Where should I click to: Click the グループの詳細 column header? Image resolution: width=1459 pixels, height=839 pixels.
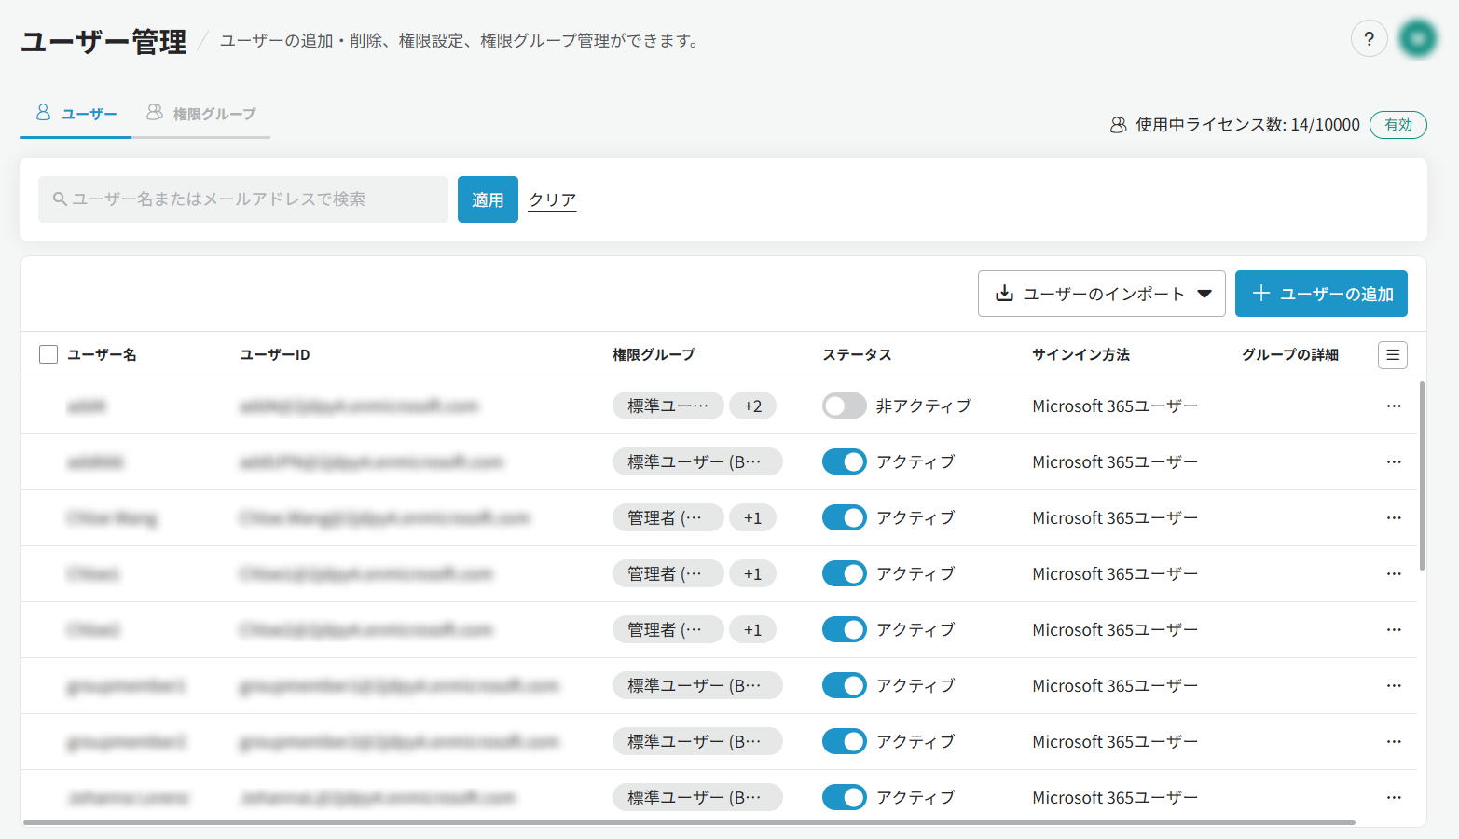pyautogui.click(x=1290, y=354)
